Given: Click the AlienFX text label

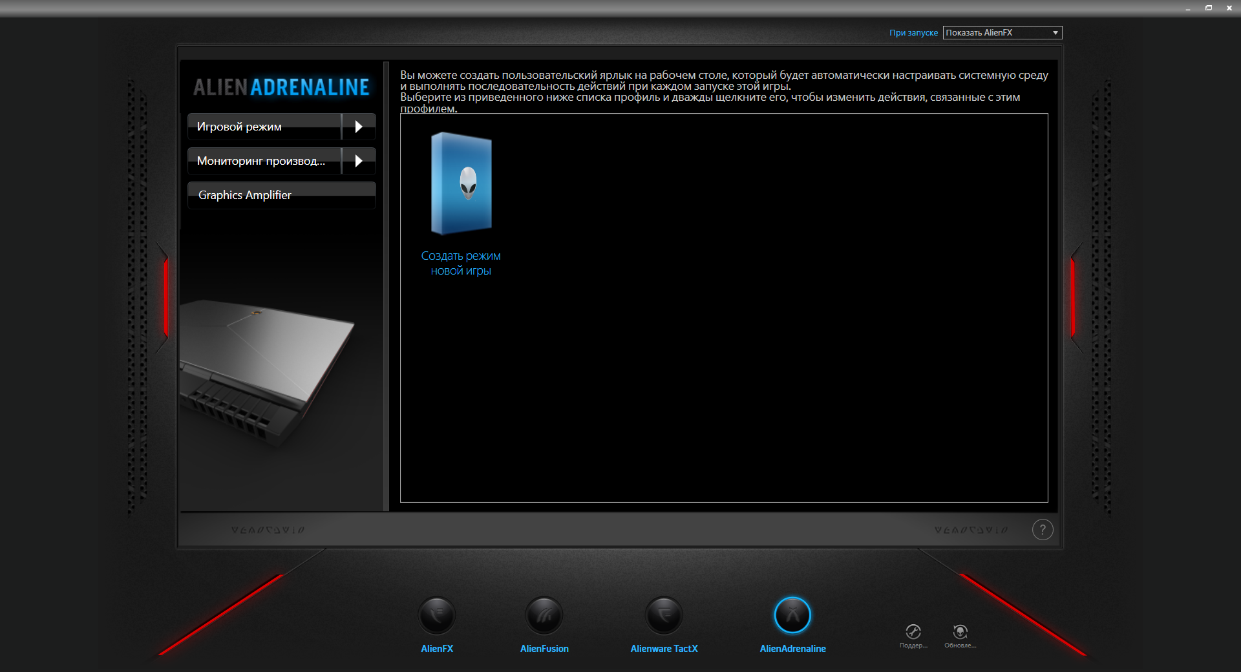Looking at the screenshot, I should [437, 649].
